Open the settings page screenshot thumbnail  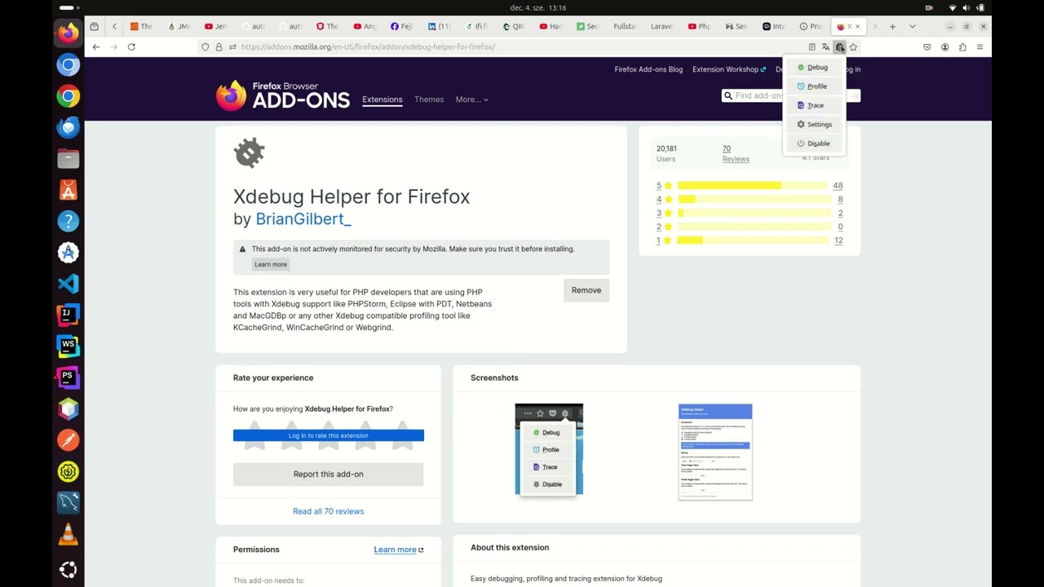715,452
